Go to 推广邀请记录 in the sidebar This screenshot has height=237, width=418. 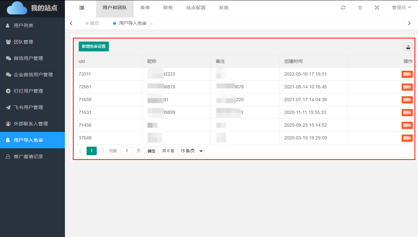[28, 156]
